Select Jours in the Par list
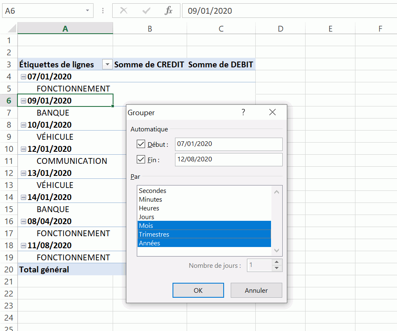The height and width of the screenshot is (331, 397). 147,217
